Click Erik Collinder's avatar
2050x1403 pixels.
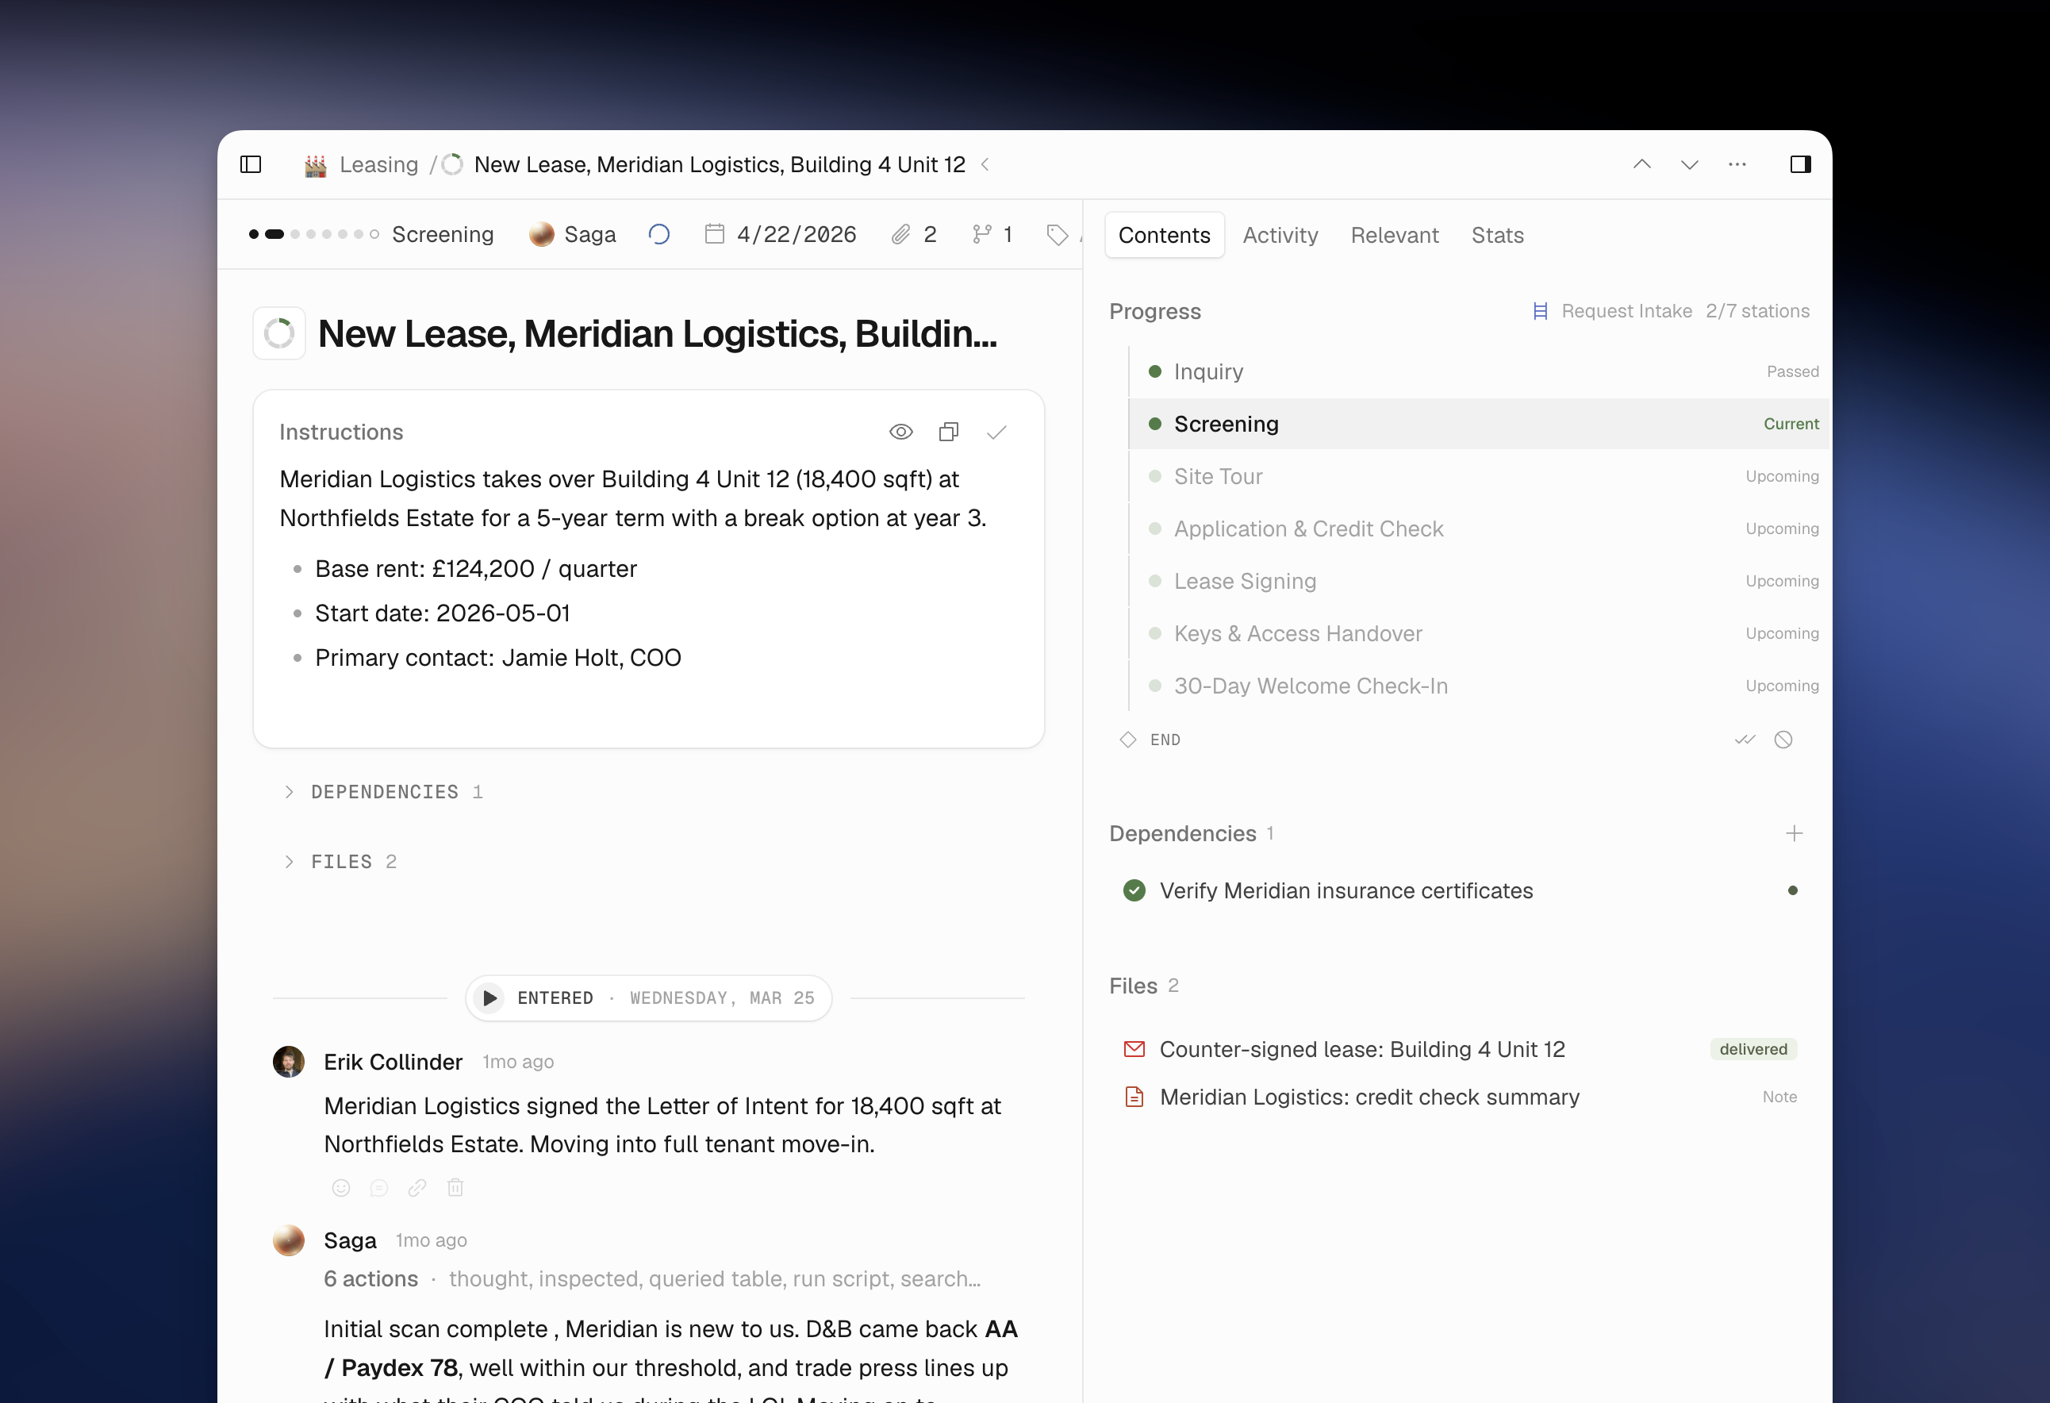(289, 1062)
